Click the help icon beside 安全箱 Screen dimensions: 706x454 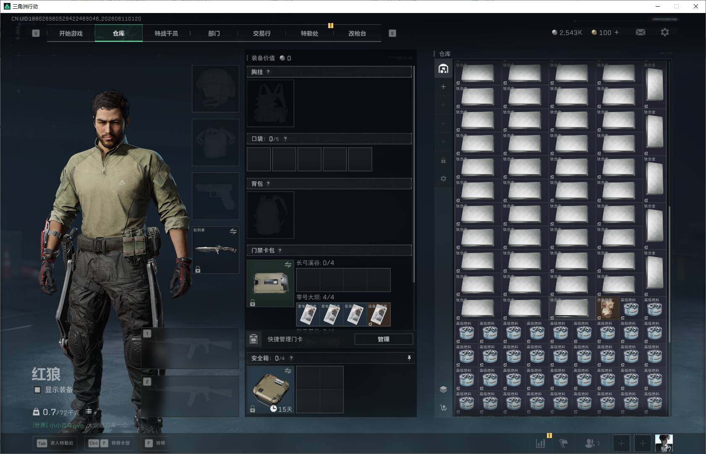(x=291, y=358)
